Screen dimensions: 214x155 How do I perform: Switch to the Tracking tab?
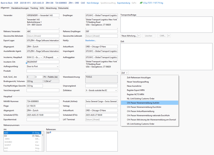[34, 8]
